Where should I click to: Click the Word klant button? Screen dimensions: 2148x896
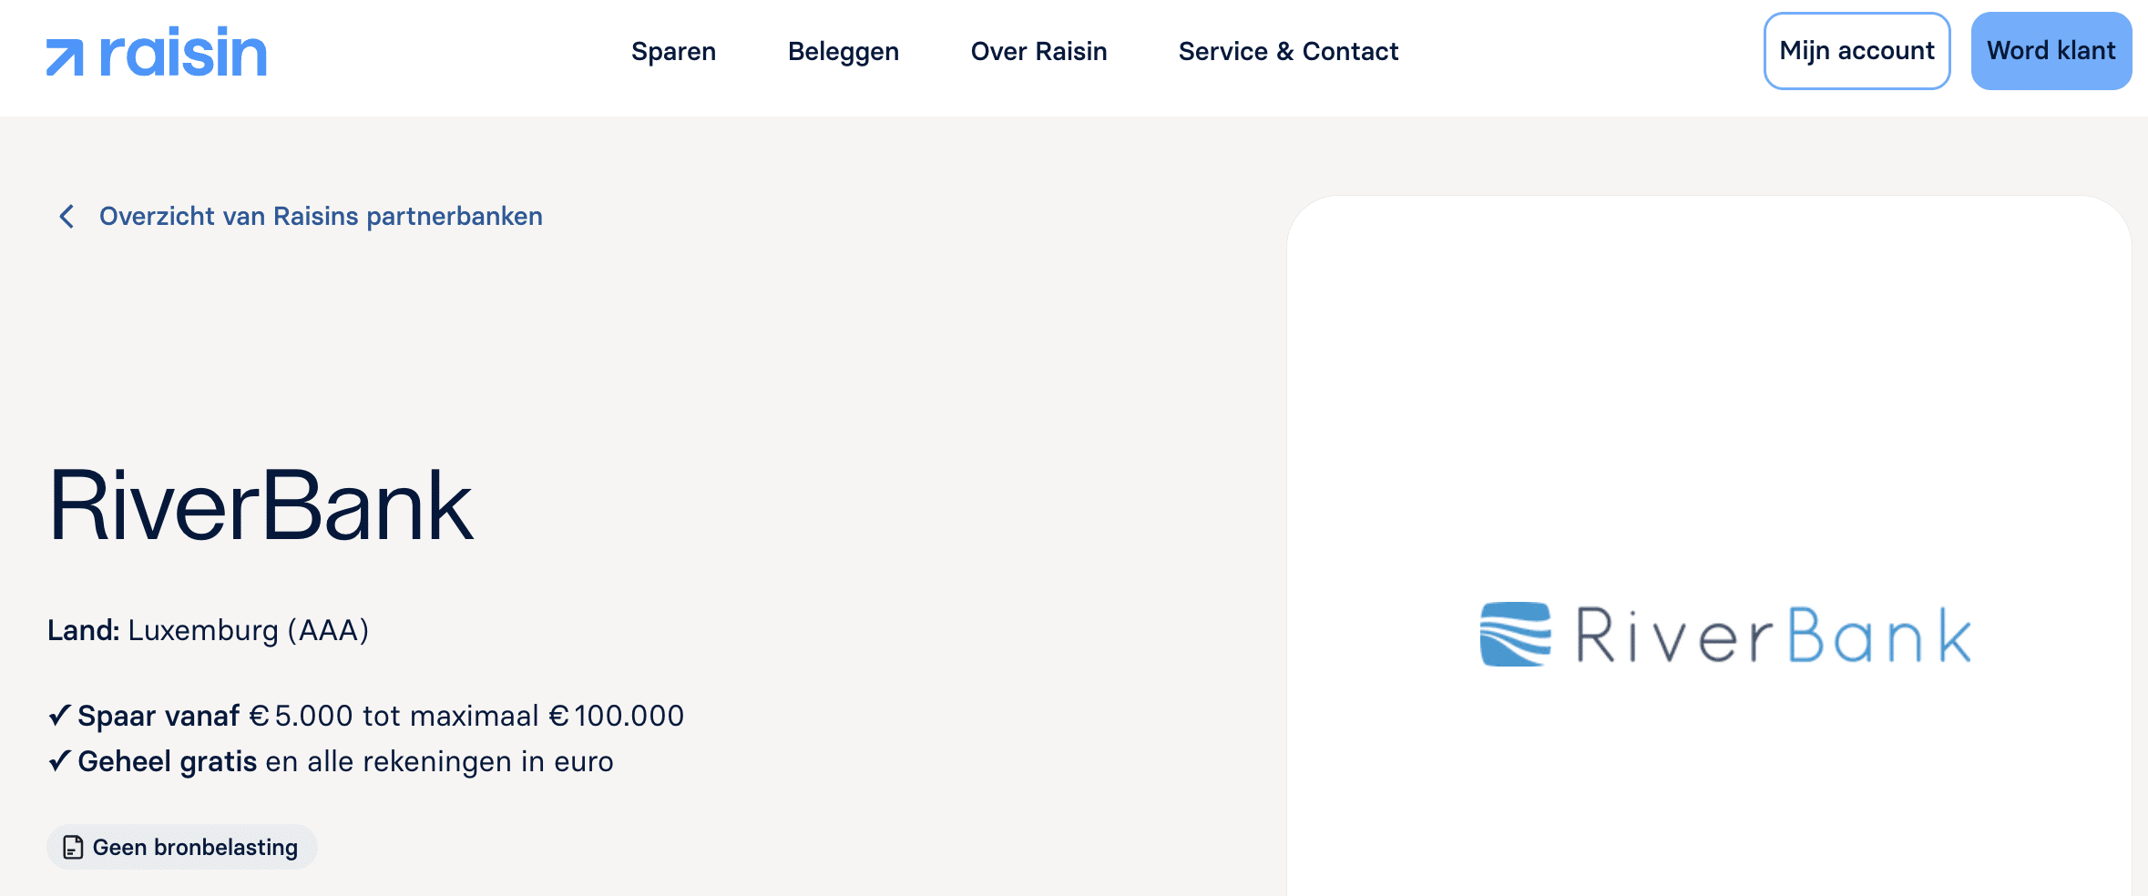(2051, 51)
